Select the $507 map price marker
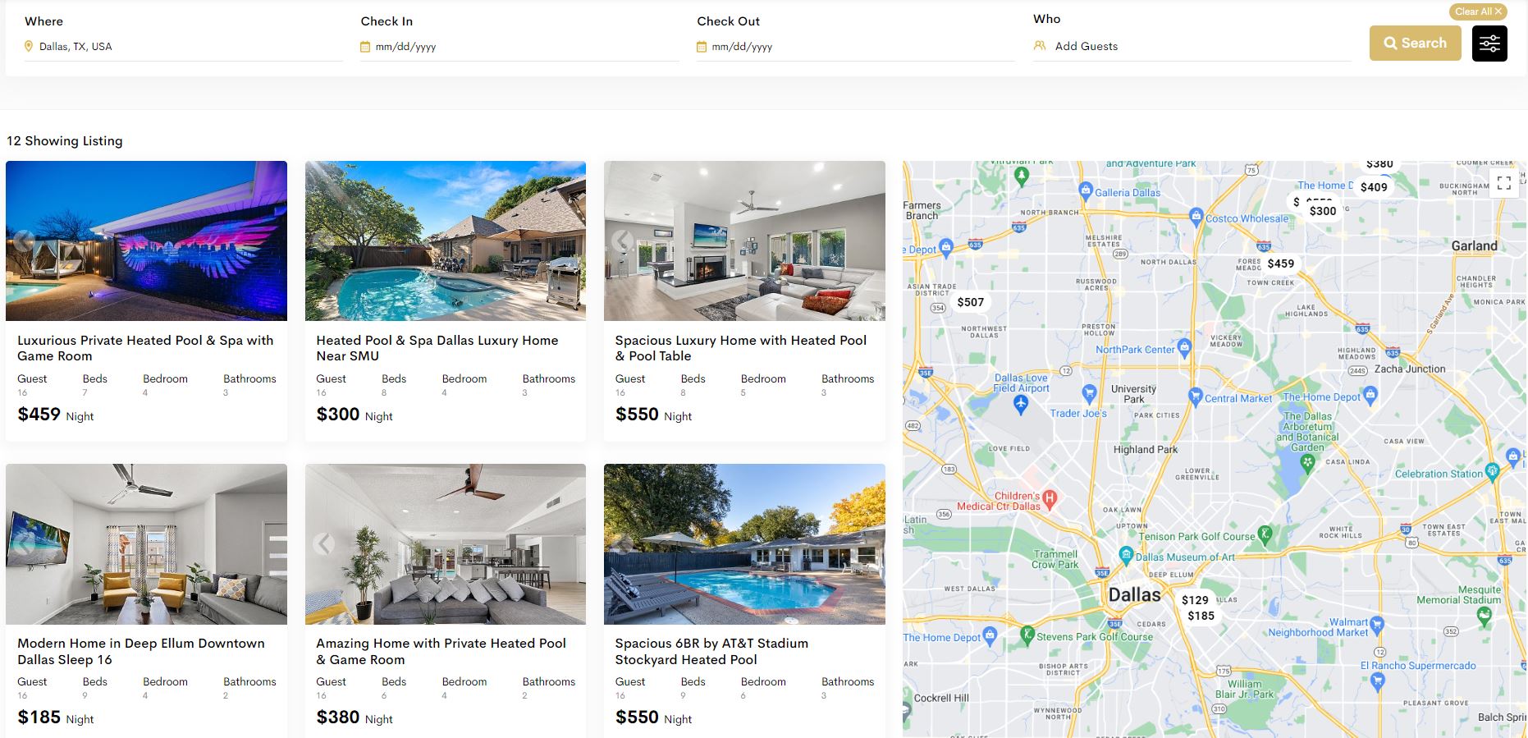 click(970, 302)
